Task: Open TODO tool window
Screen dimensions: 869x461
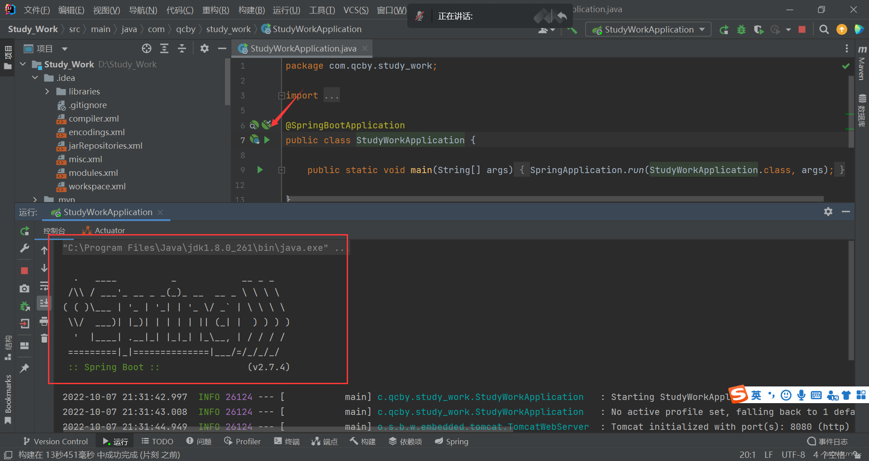Action: click(157, 441)
